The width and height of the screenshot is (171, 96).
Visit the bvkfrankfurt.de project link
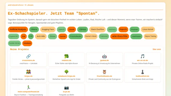coord(142,76)
